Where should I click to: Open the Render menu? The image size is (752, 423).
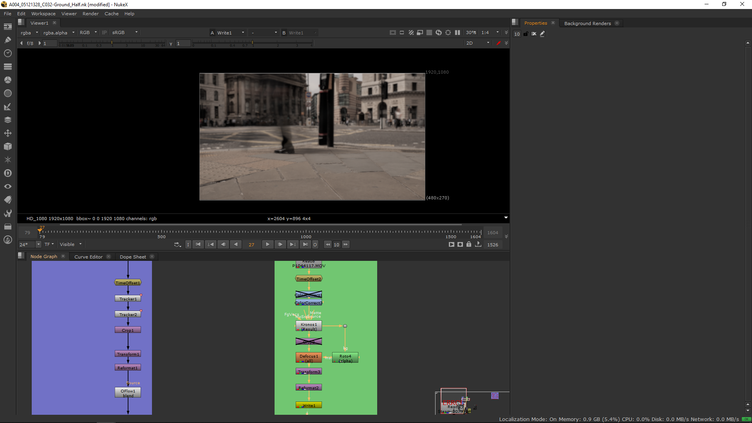(x=90, y=14)
